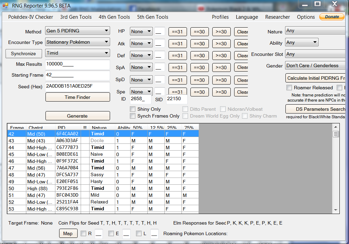Click the Map button

[68, 233]
